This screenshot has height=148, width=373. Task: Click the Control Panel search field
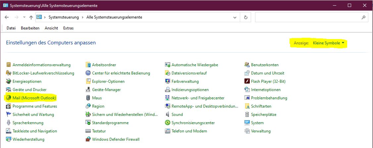click(308, 17)
